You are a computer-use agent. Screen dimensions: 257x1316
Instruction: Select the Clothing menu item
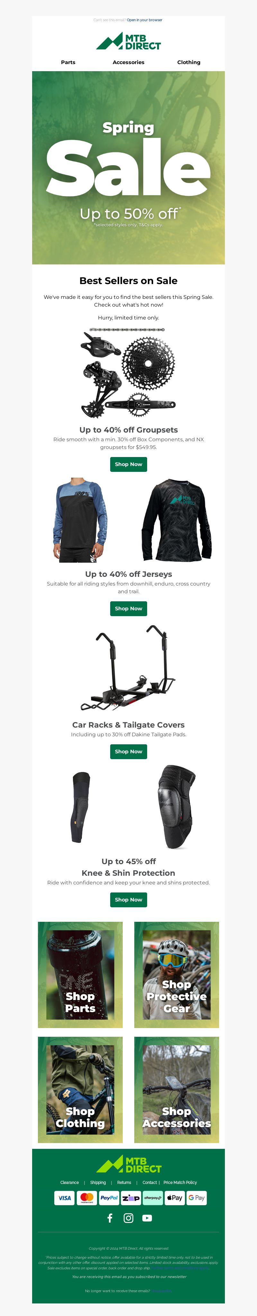tap(189, 62)
